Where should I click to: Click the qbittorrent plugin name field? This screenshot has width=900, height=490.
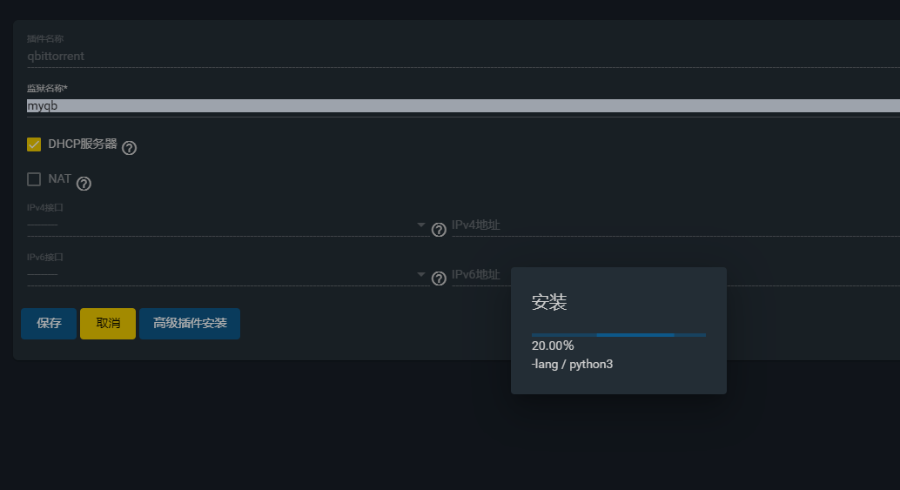[463, 57]
